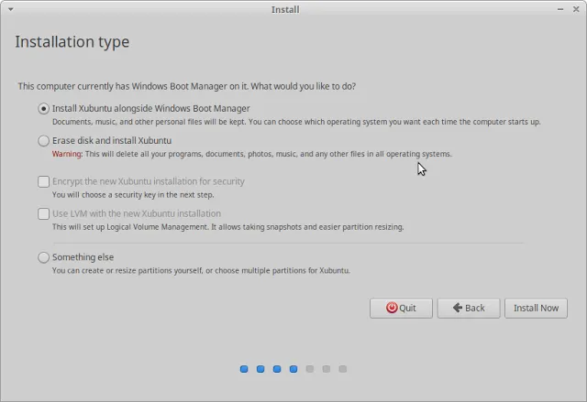Image resolution: width=587 pixels, height=402 pixels.
Task: Open the window menu icon in title bar
Action: [x=9, y=9]
